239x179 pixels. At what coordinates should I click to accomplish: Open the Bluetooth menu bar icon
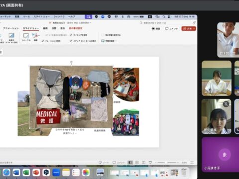pos(123,17)
